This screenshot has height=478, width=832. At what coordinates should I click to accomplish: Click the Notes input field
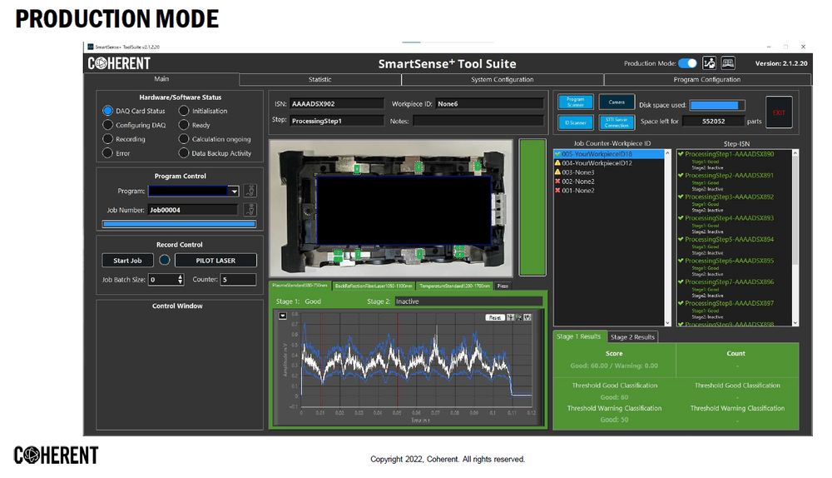478,121
